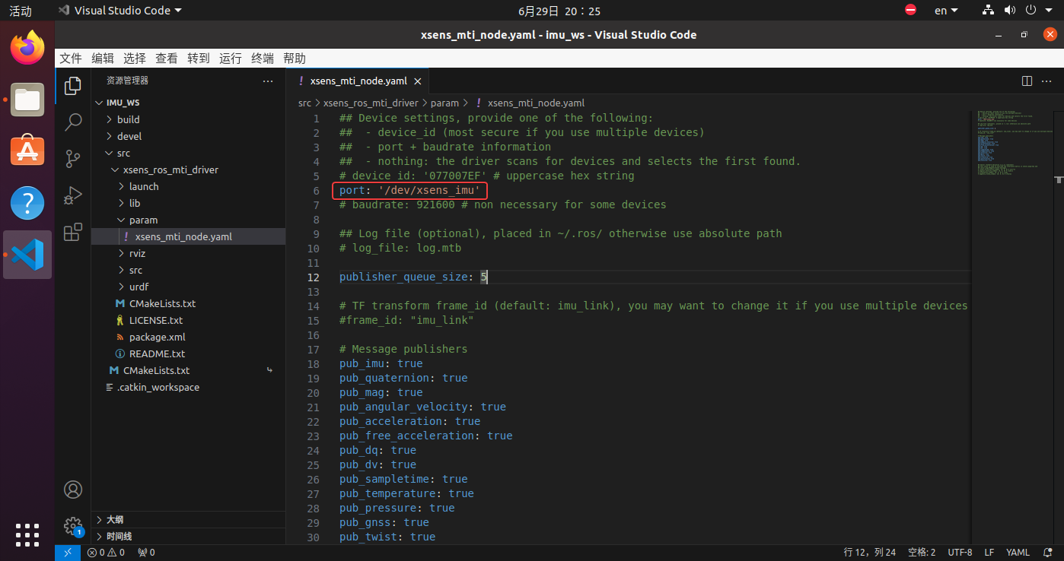Open the 帮助 menu

point(295,59)
